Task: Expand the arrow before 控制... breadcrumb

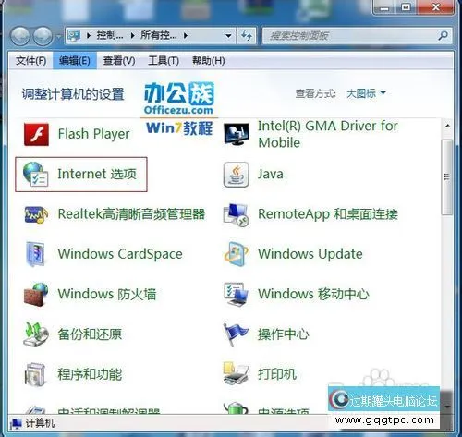Action: [89, 36]
